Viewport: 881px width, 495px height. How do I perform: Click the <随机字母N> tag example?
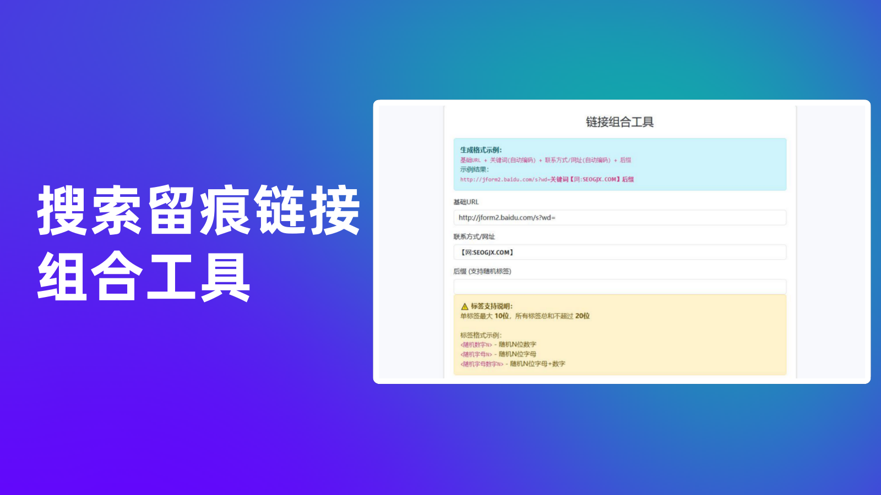tap(476, 354)
